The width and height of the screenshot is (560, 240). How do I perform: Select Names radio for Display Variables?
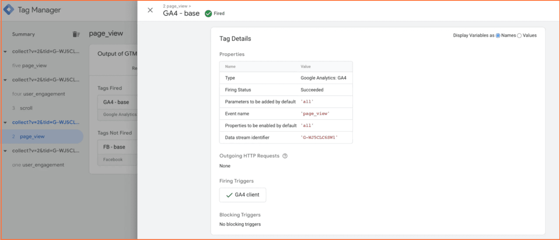498,36
